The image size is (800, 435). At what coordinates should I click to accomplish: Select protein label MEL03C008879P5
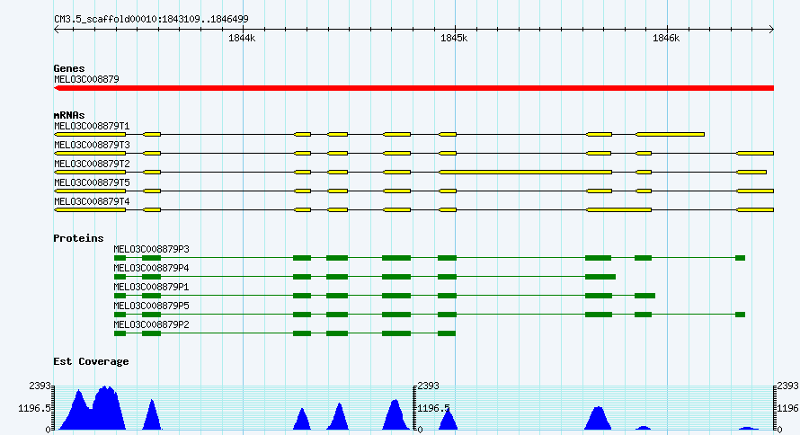click(151, 306)
